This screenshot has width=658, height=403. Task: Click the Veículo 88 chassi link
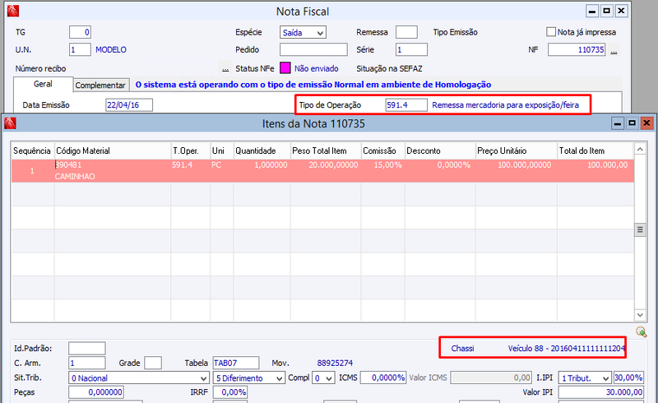(567, 348)
